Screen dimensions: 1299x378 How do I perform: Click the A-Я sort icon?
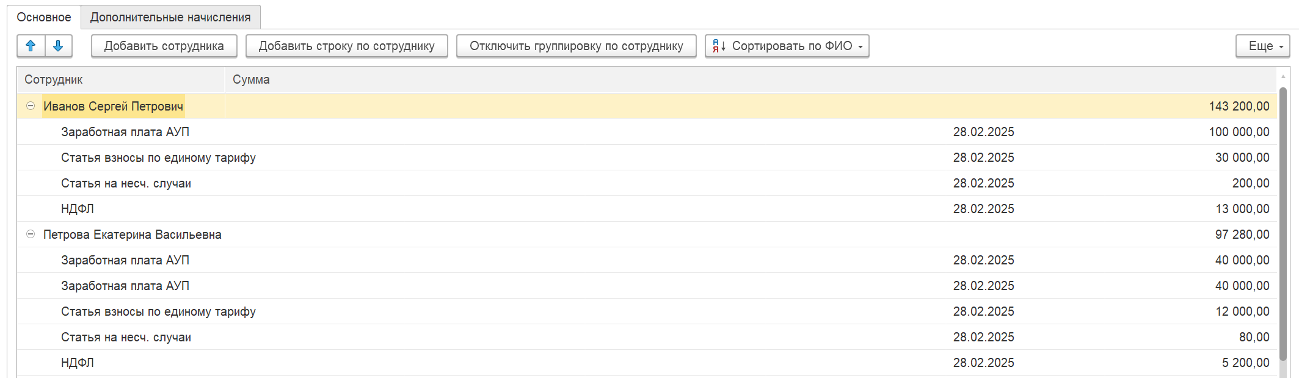(x=719, y=46)
